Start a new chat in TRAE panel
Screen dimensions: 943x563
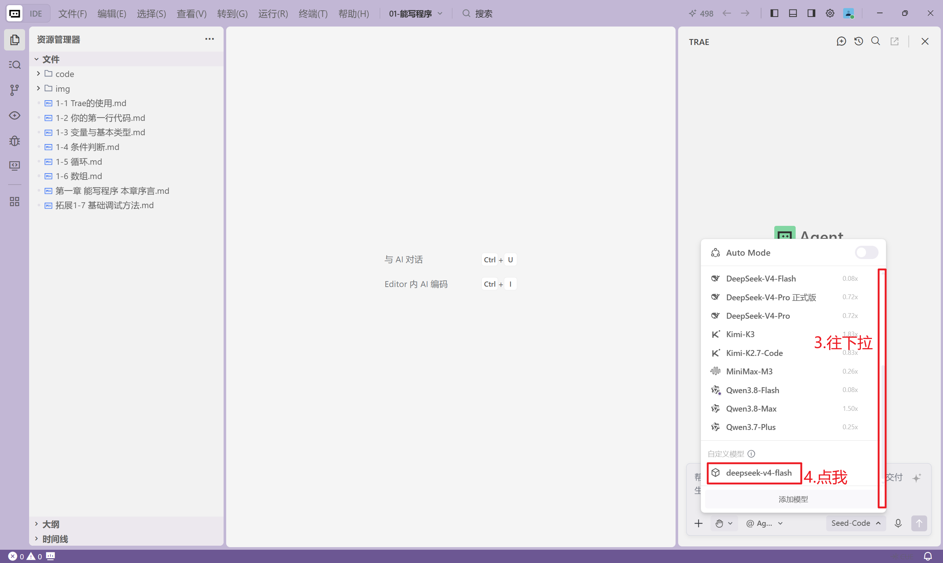[841, 41]
